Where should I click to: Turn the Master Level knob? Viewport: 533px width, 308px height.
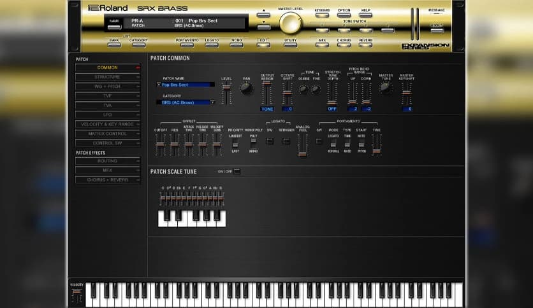290,23
